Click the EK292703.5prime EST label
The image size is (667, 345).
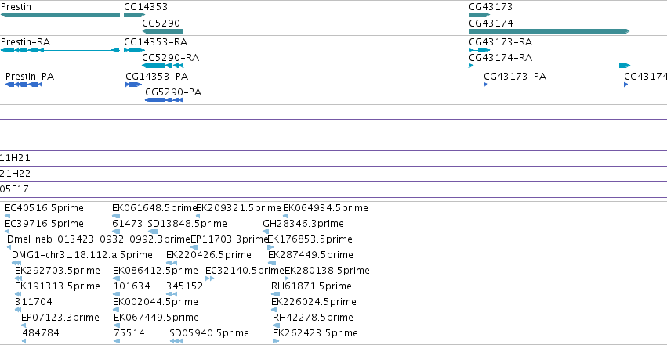[x=57, y=271]
